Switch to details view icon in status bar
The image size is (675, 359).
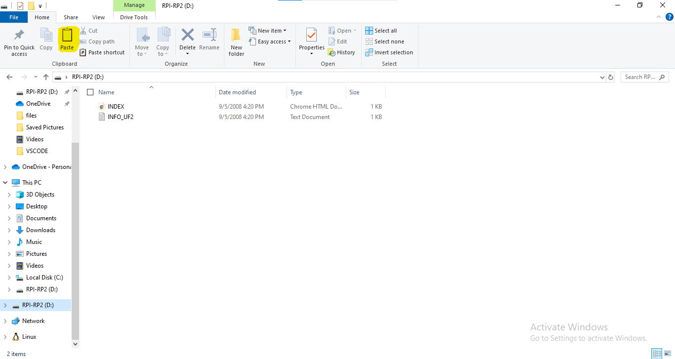tap(657, 354)
